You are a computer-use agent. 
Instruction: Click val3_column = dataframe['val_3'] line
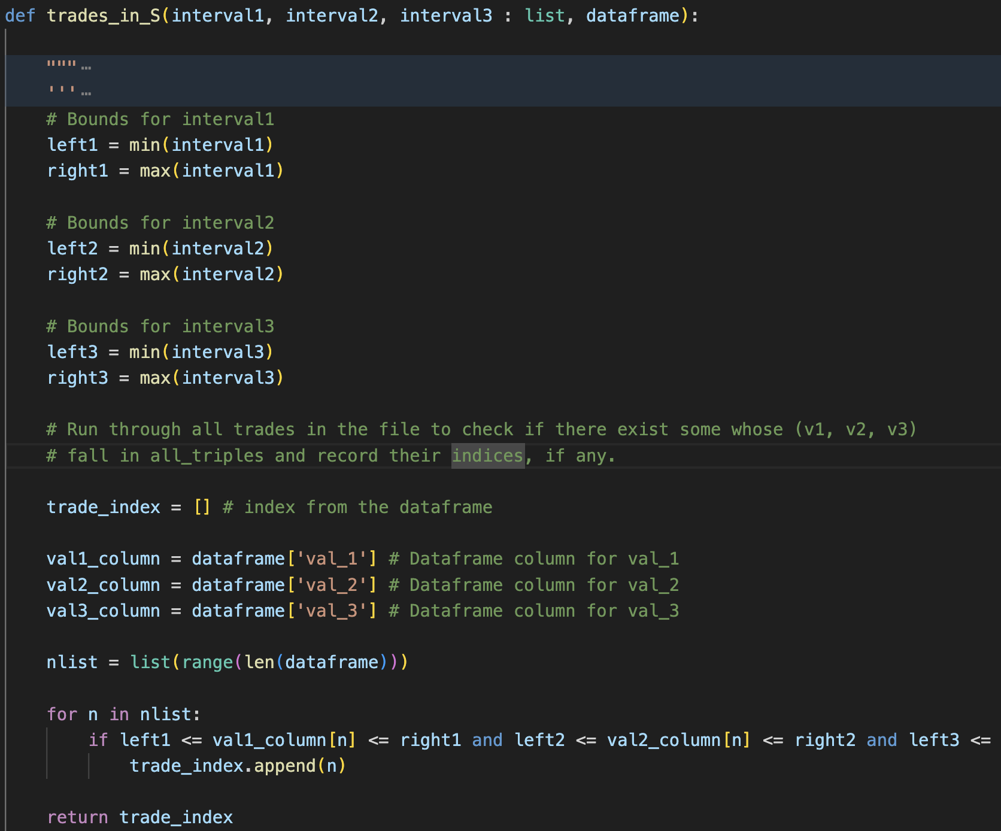tap(210, 610)
